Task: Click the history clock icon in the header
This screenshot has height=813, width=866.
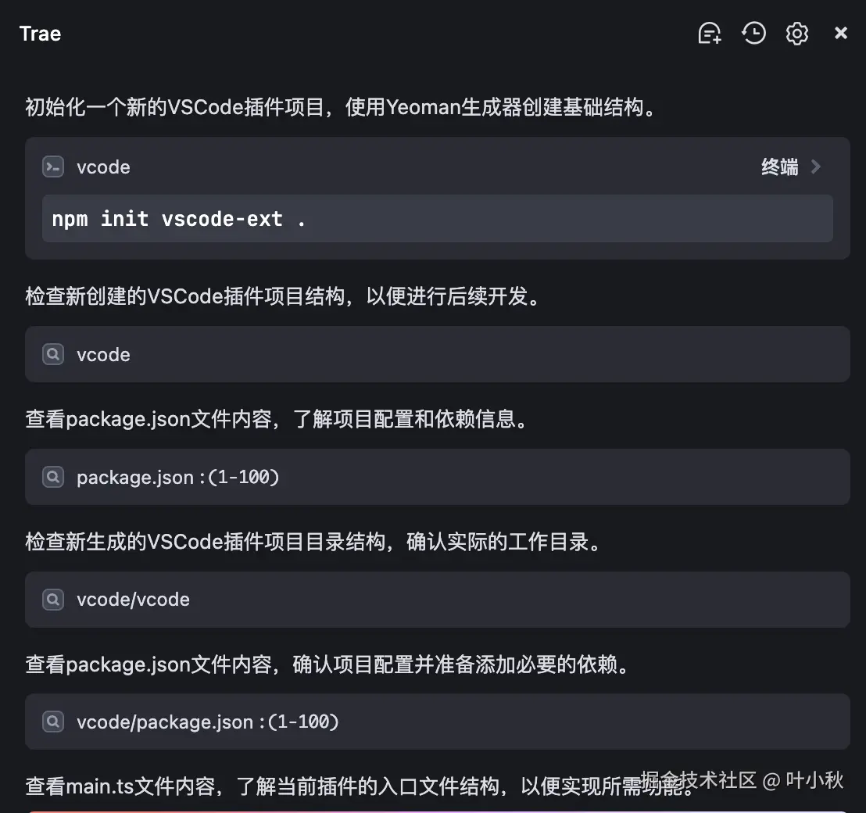Action: (753, 33)
